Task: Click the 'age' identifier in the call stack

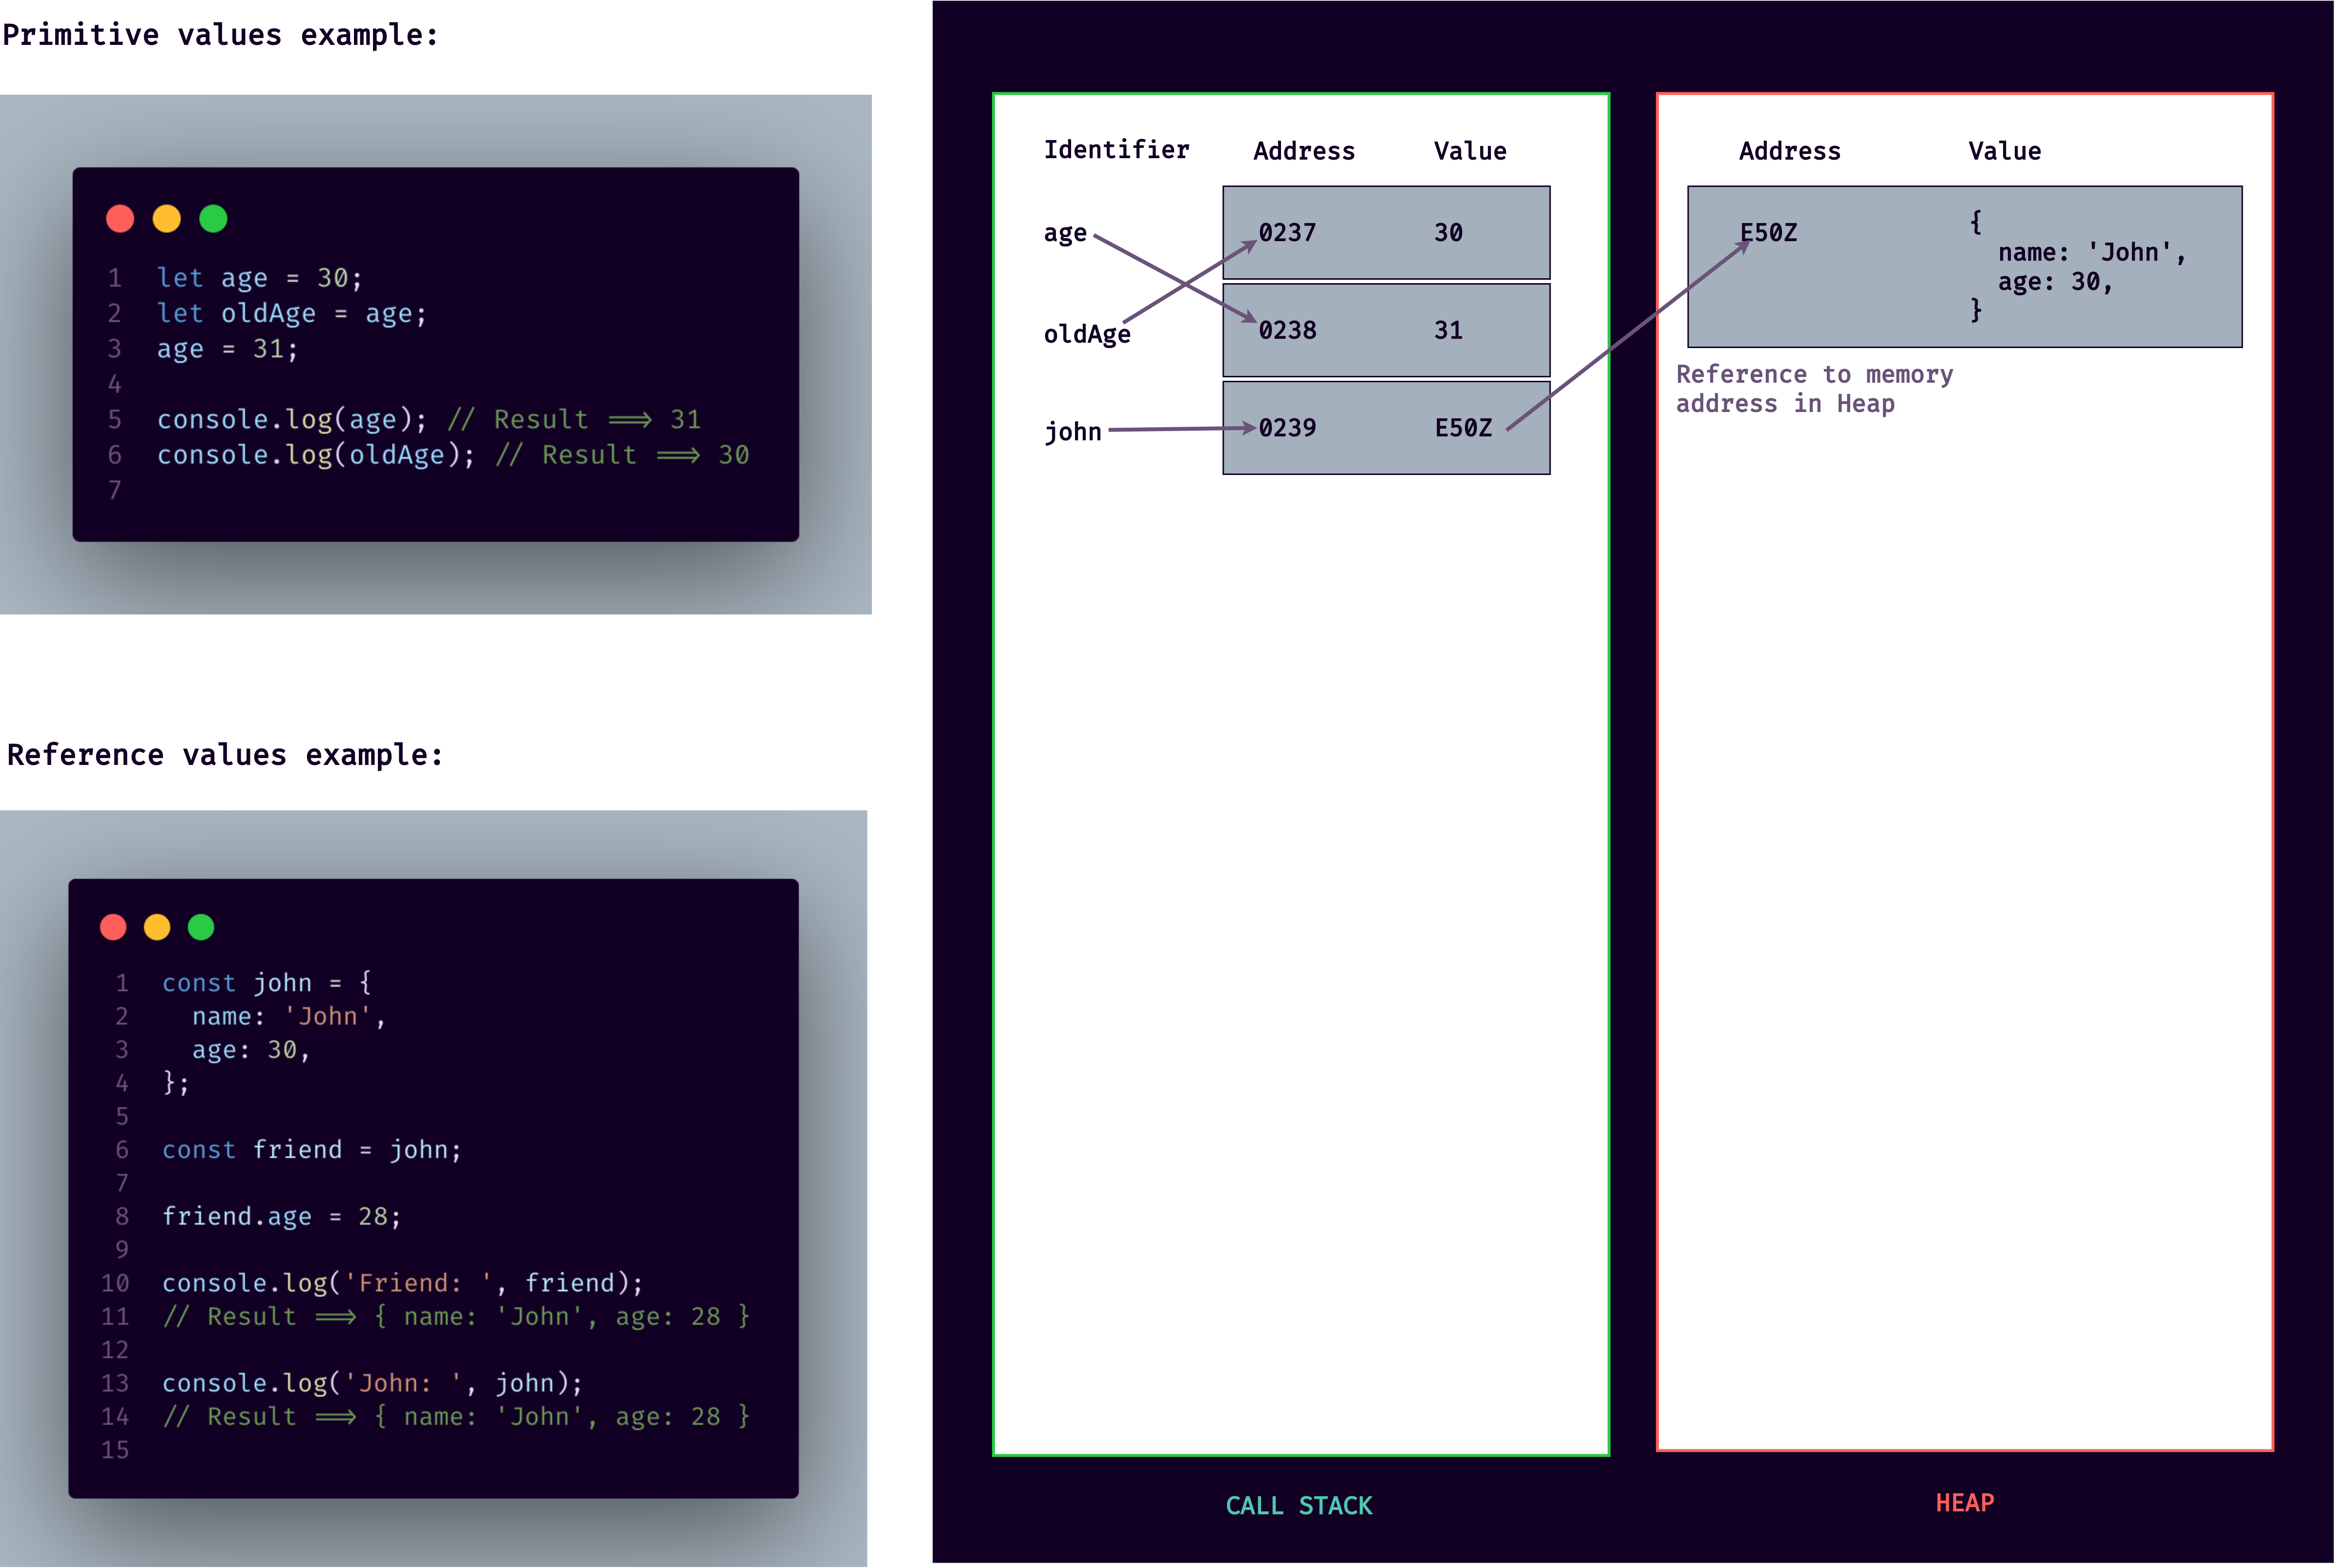Action: [1065, 234]
